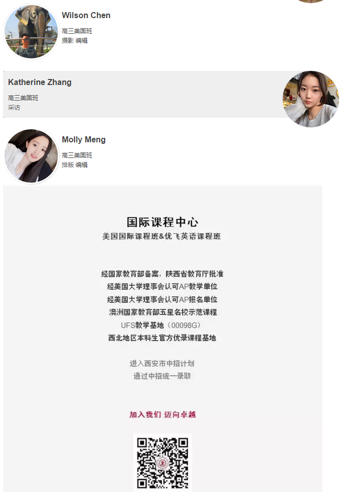Click 高三美国班 under Katherine Zhang
Screen dimensions: 340x492
(23, 98)
